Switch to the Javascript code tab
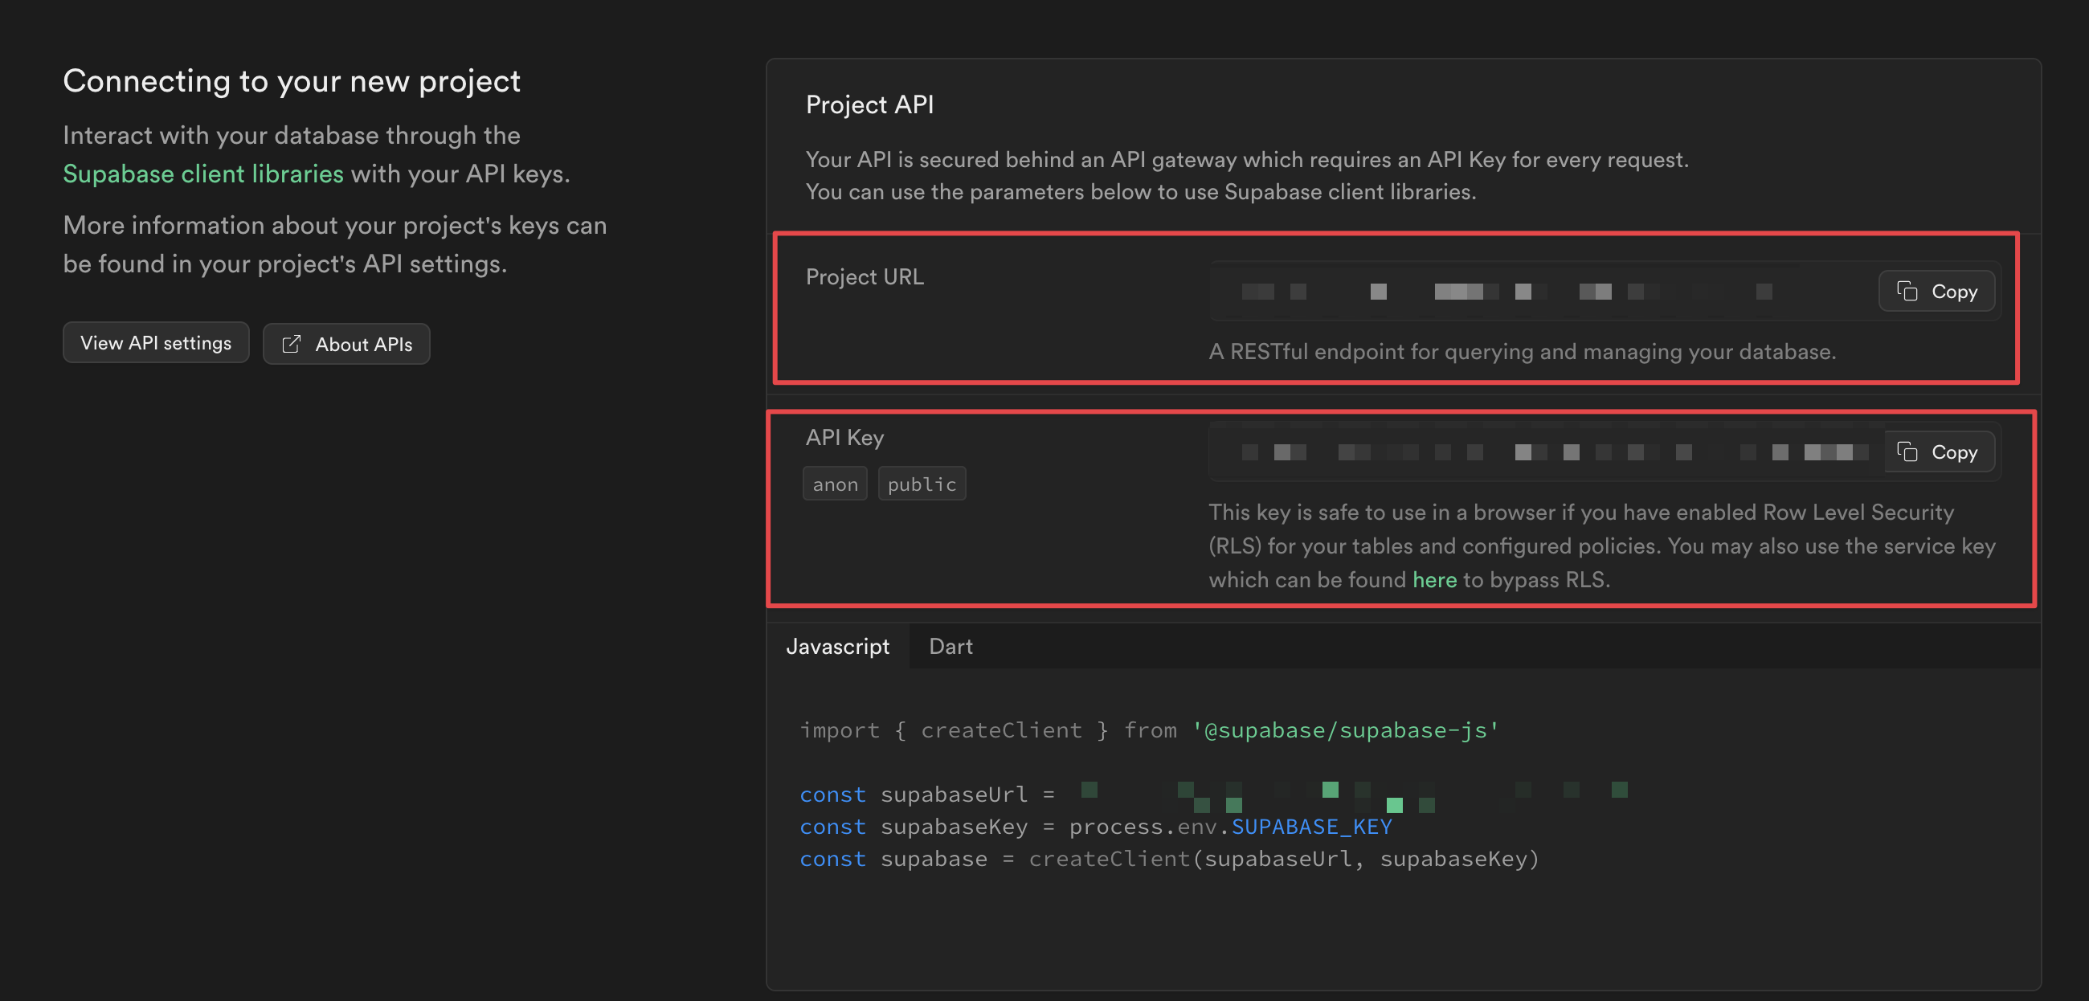 click(x=838, y=646)
